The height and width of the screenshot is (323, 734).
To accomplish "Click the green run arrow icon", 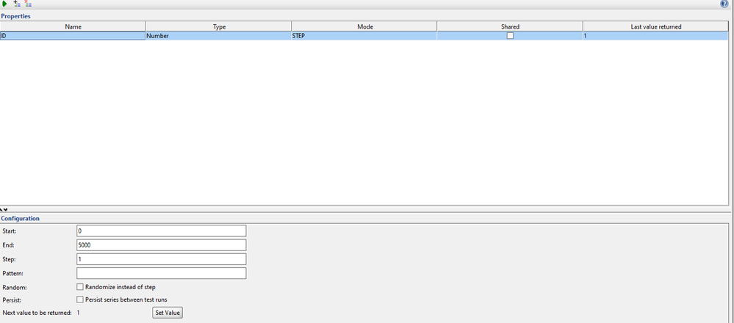I will (4, 4).
